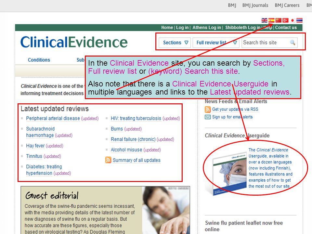This screenshot has height=234, width=312.
Task: Click the Sections dropdown triangle arrow
Action: click(186, 43)
